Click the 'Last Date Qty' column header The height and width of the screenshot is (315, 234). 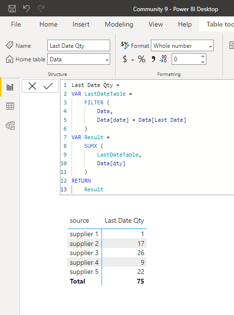pyautogui.click(x=124, y=221)
